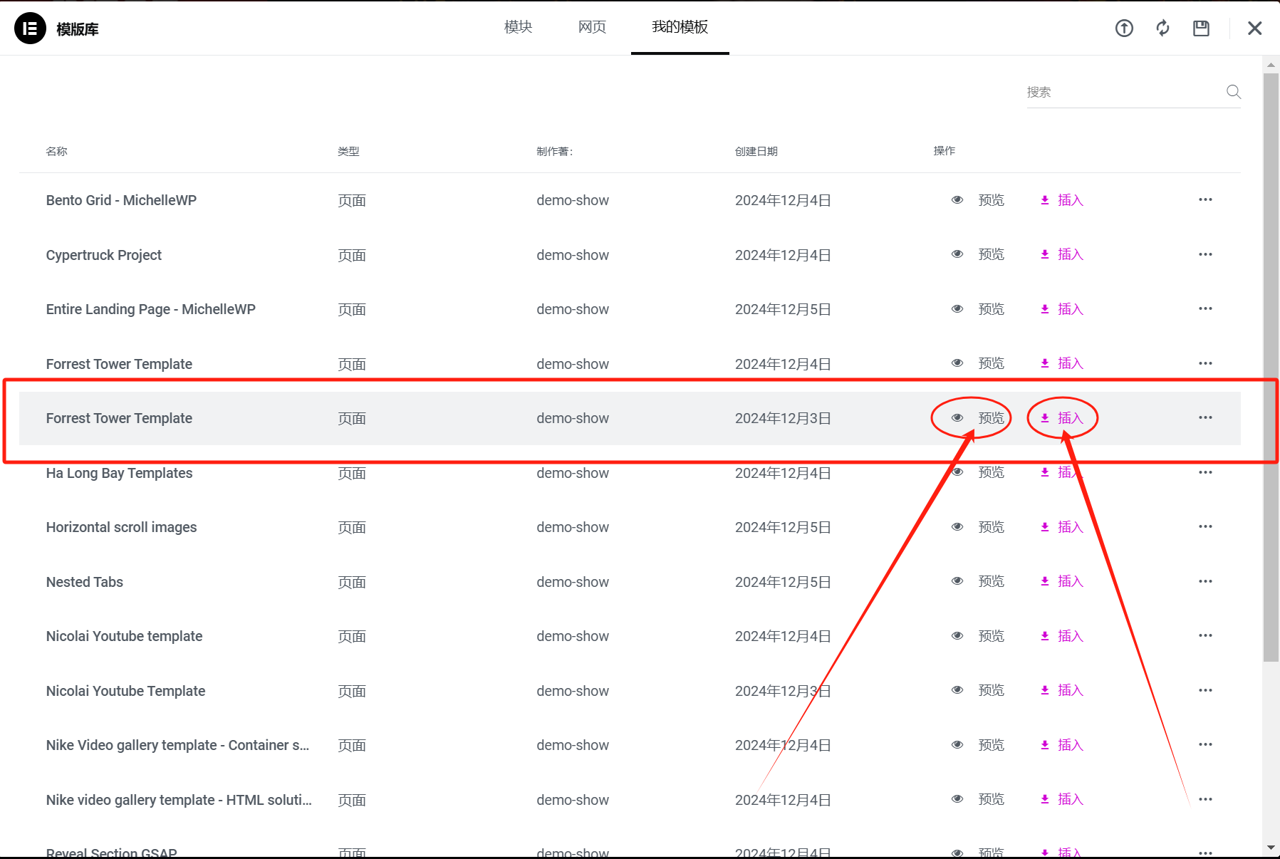Preview Bento Grid template via eye icon
Image resolution: width=1280 pixels, height=859 pixels.
(x=957, y=200)
